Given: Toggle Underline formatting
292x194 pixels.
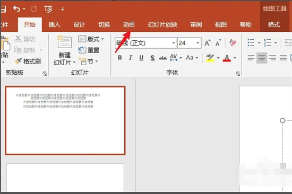Looking at the screenshot, I should pos(141,58).
